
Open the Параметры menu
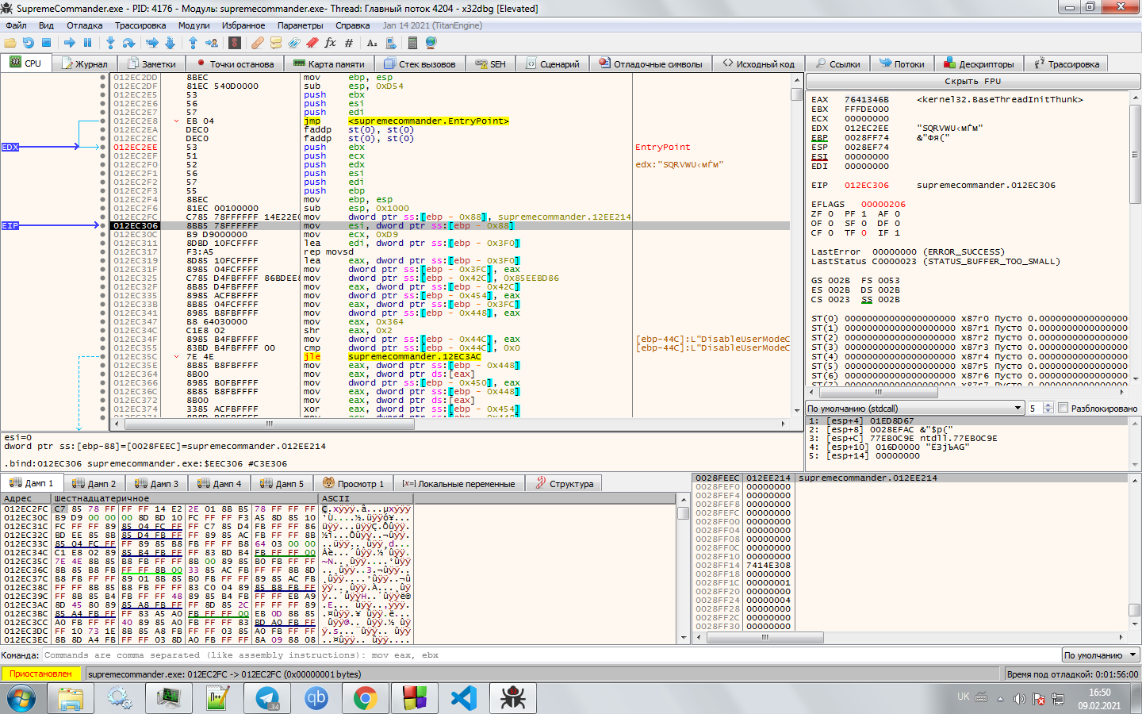[x=300, y=25]
